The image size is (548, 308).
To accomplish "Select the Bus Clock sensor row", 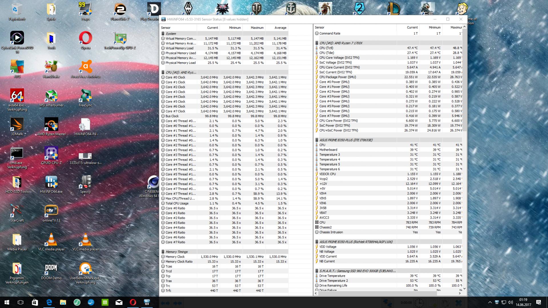I will pos(224,116).
